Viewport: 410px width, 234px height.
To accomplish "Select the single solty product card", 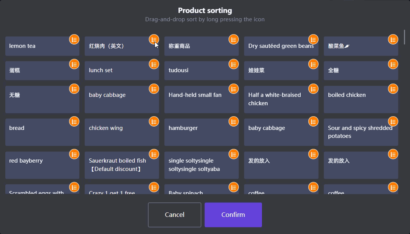I will tap(201, 165).
